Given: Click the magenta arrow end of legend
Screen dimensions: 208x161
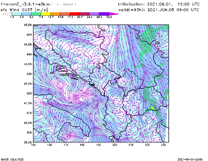Looking at the screenshot, I should (114, 14).
